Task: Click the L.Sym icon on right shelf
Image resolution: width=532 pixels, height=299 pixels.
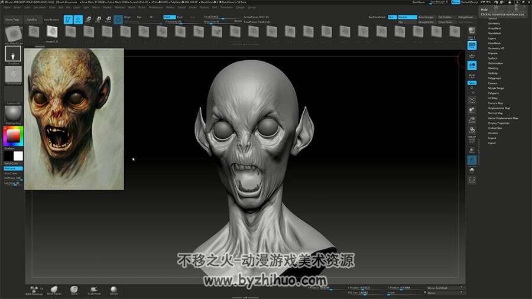Action: click(472, 76)
